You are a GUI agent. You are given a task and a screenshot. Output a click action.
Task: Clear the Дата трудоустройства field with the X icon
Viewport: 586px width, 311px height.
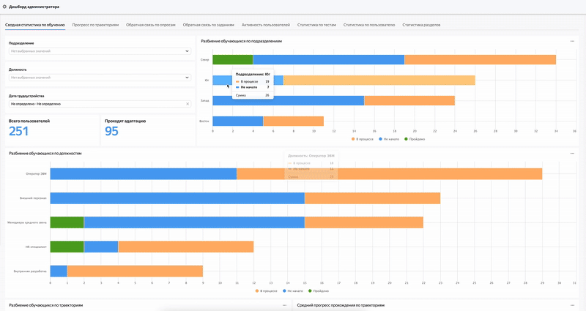click(188, 104)
